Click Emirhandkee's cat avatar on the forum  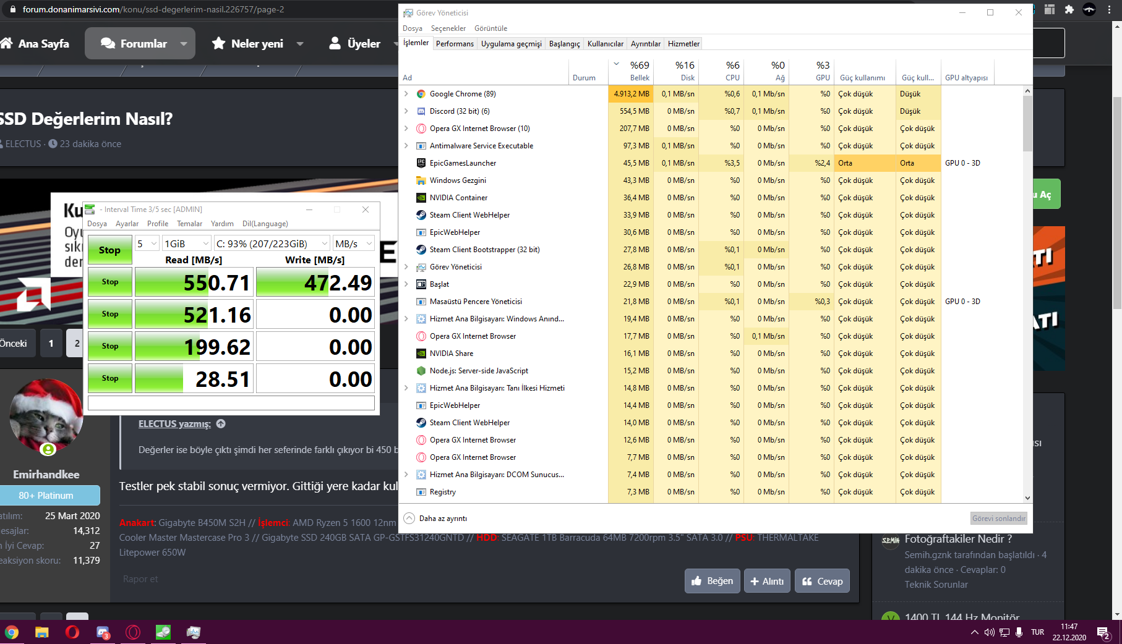pyautogui.click(x=46, y=415)
